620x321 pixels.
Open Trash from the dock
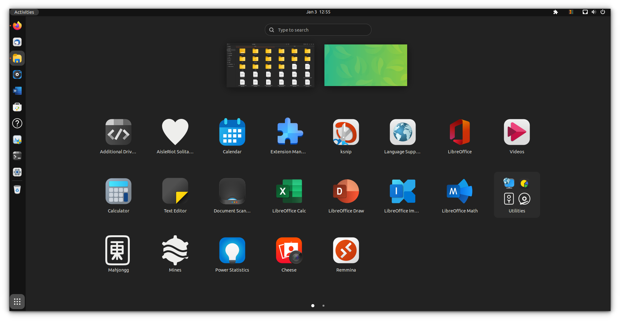[x=17, y=189]
